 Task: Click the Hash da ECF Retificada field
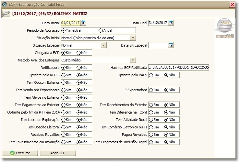pos(178,68)
